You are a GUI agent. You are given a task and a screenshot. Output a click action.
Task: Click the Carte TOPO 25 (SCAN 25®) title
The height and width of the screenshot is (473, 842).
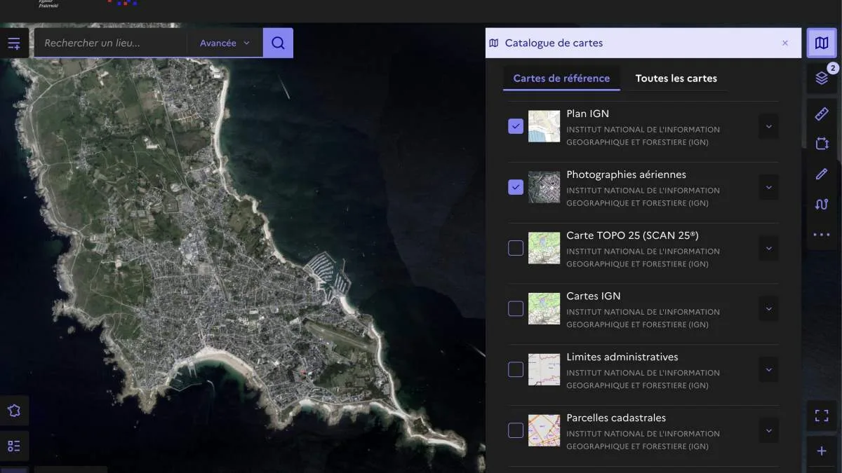pyautogui.click(x=633, y=235)
